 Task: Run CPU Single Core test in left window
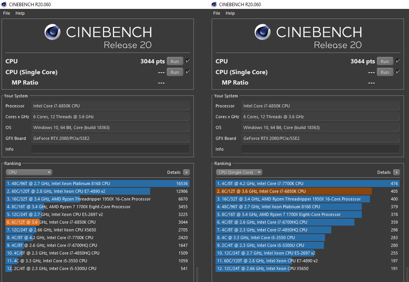tap(175, 72)
